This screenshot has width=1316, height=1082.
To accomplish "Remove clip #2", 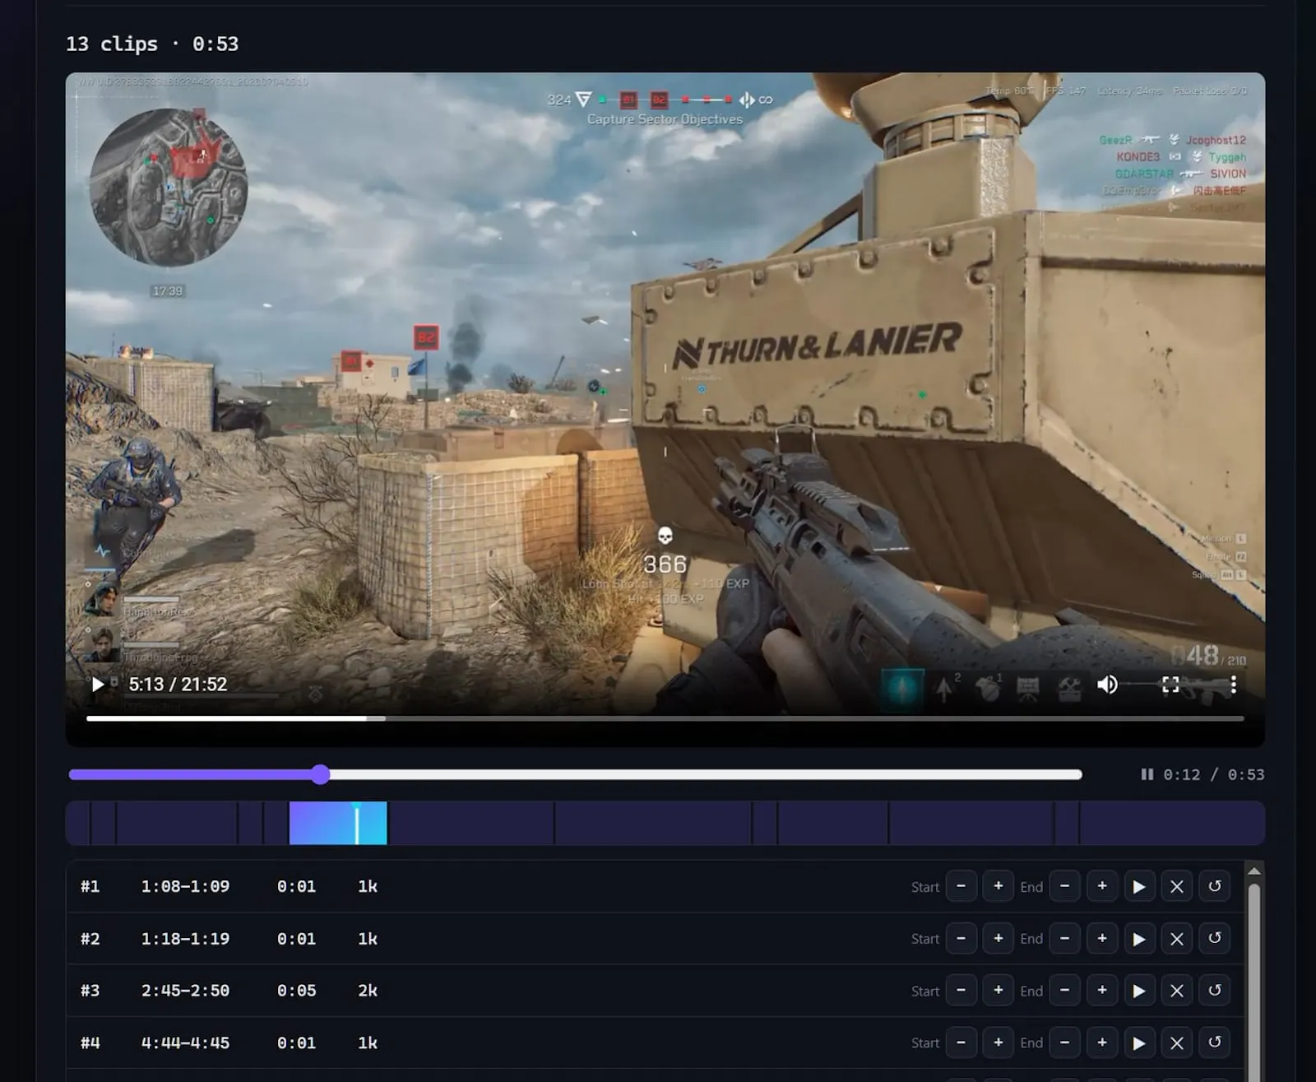I will (x=1177, y=938).
